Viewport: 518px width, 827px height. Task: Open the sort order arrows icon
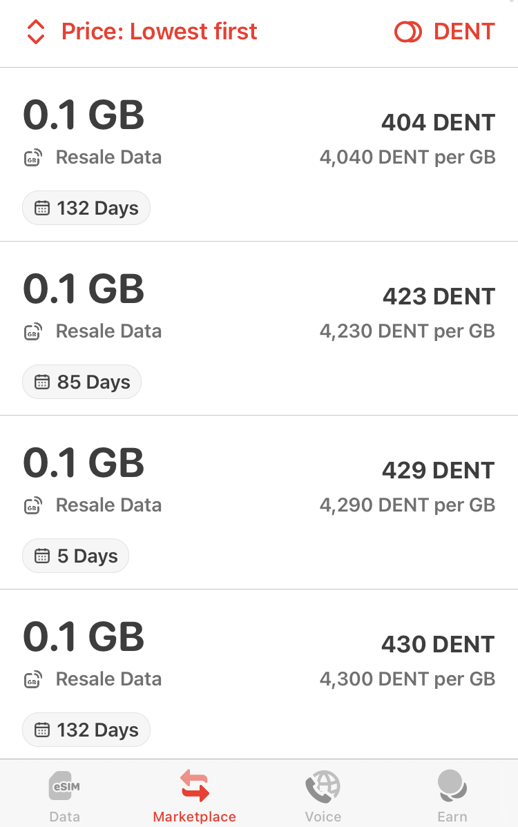[x=35, y=32]
